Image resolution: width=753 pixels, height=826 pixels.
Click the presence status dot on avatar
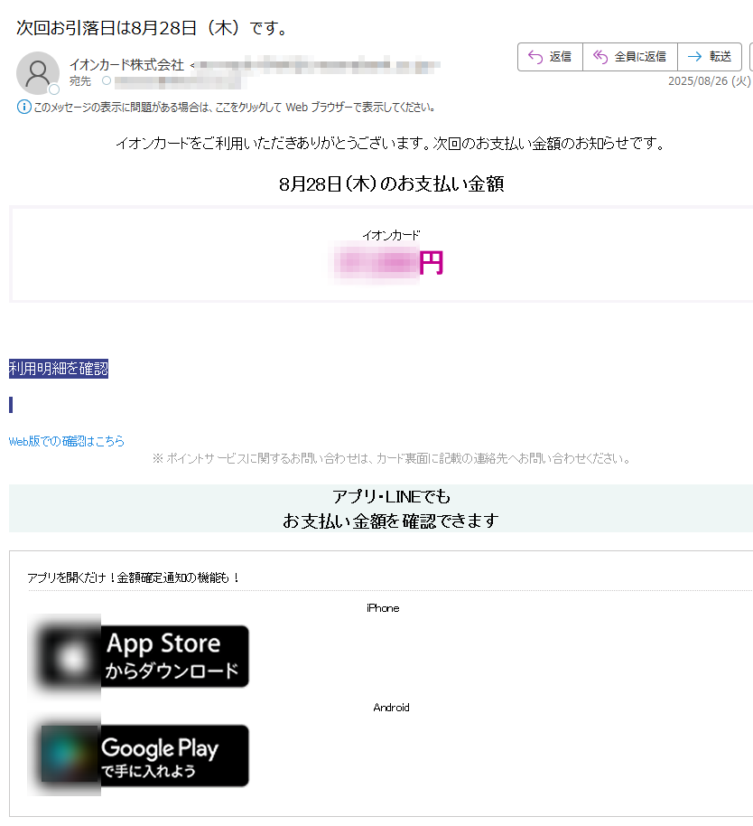[53, 89]
